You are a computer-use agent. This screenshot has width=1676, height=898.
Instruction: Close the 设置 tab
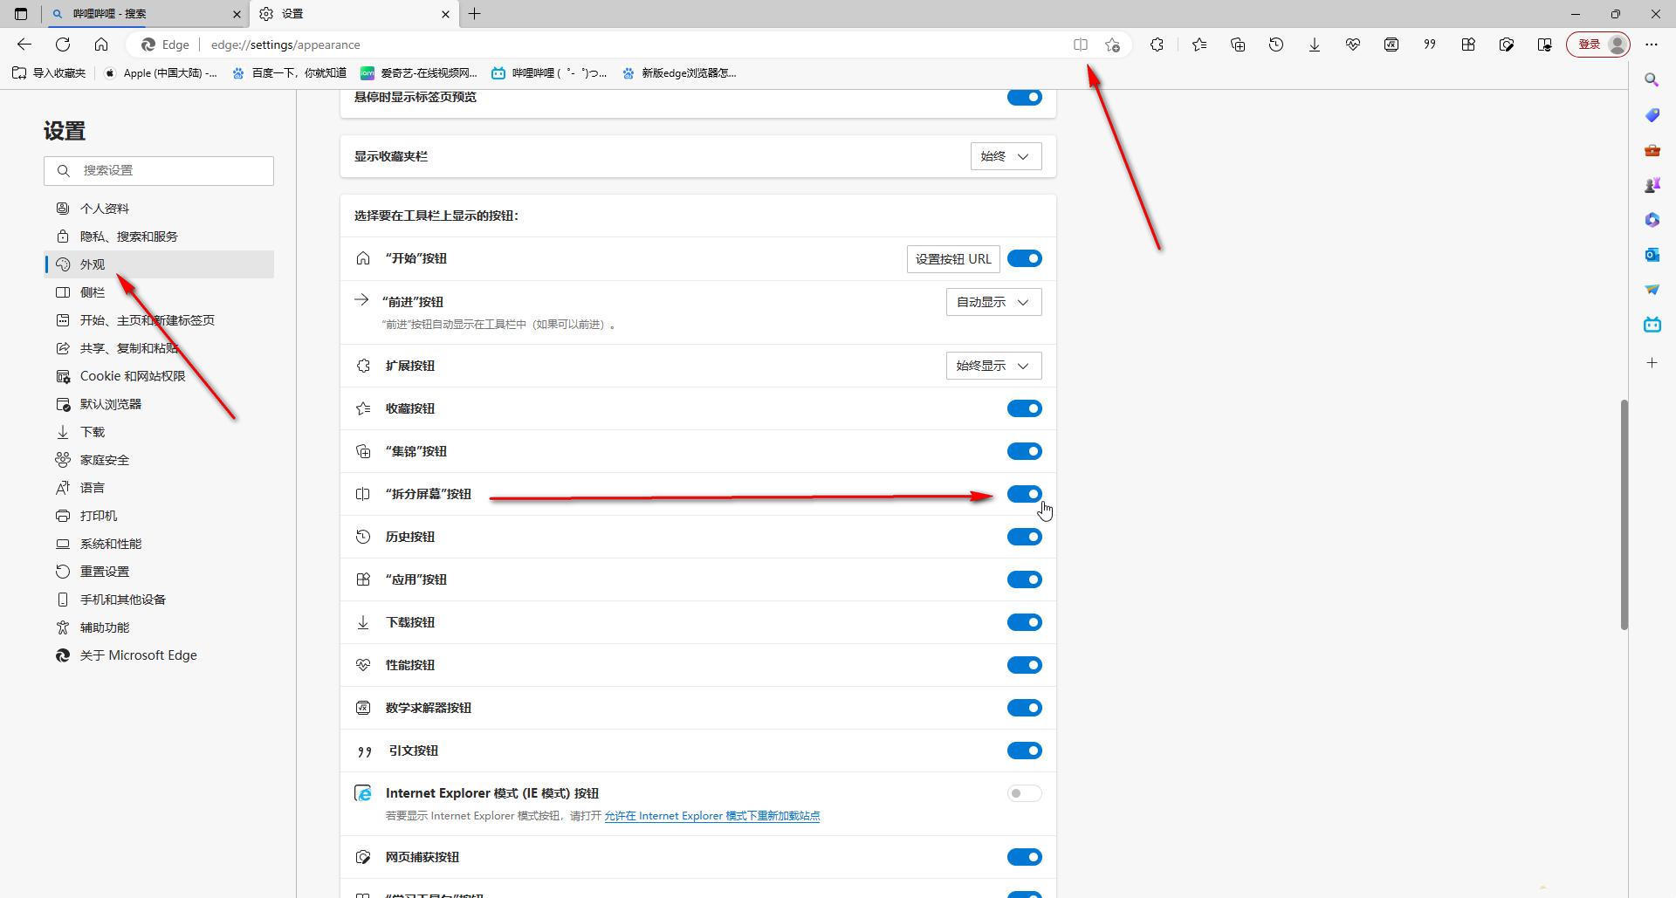point(445,14)
